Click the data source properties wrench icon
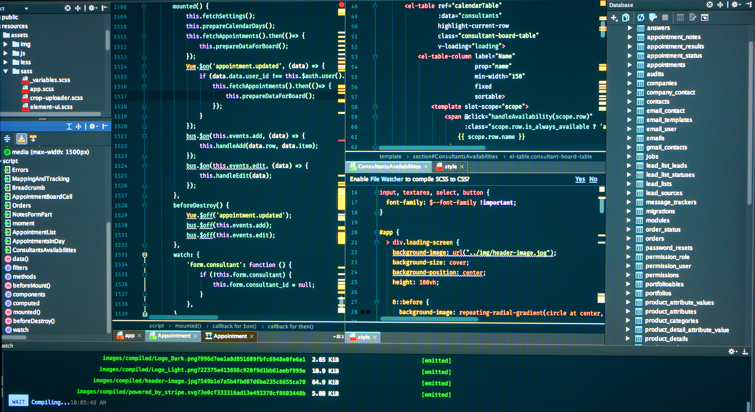Image resolution: width=755 pixels, height=412 pixels. click(653, 17)
